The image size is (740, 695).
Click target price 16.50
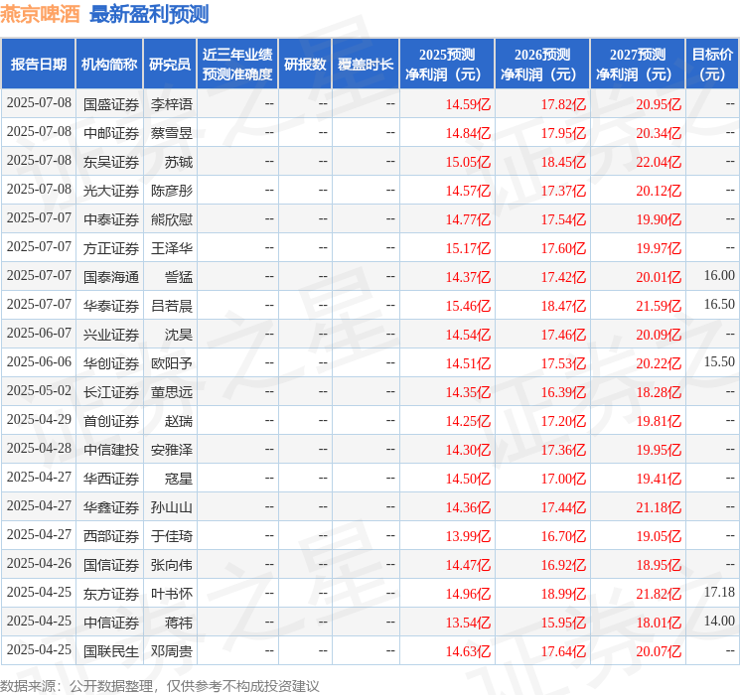719,304
